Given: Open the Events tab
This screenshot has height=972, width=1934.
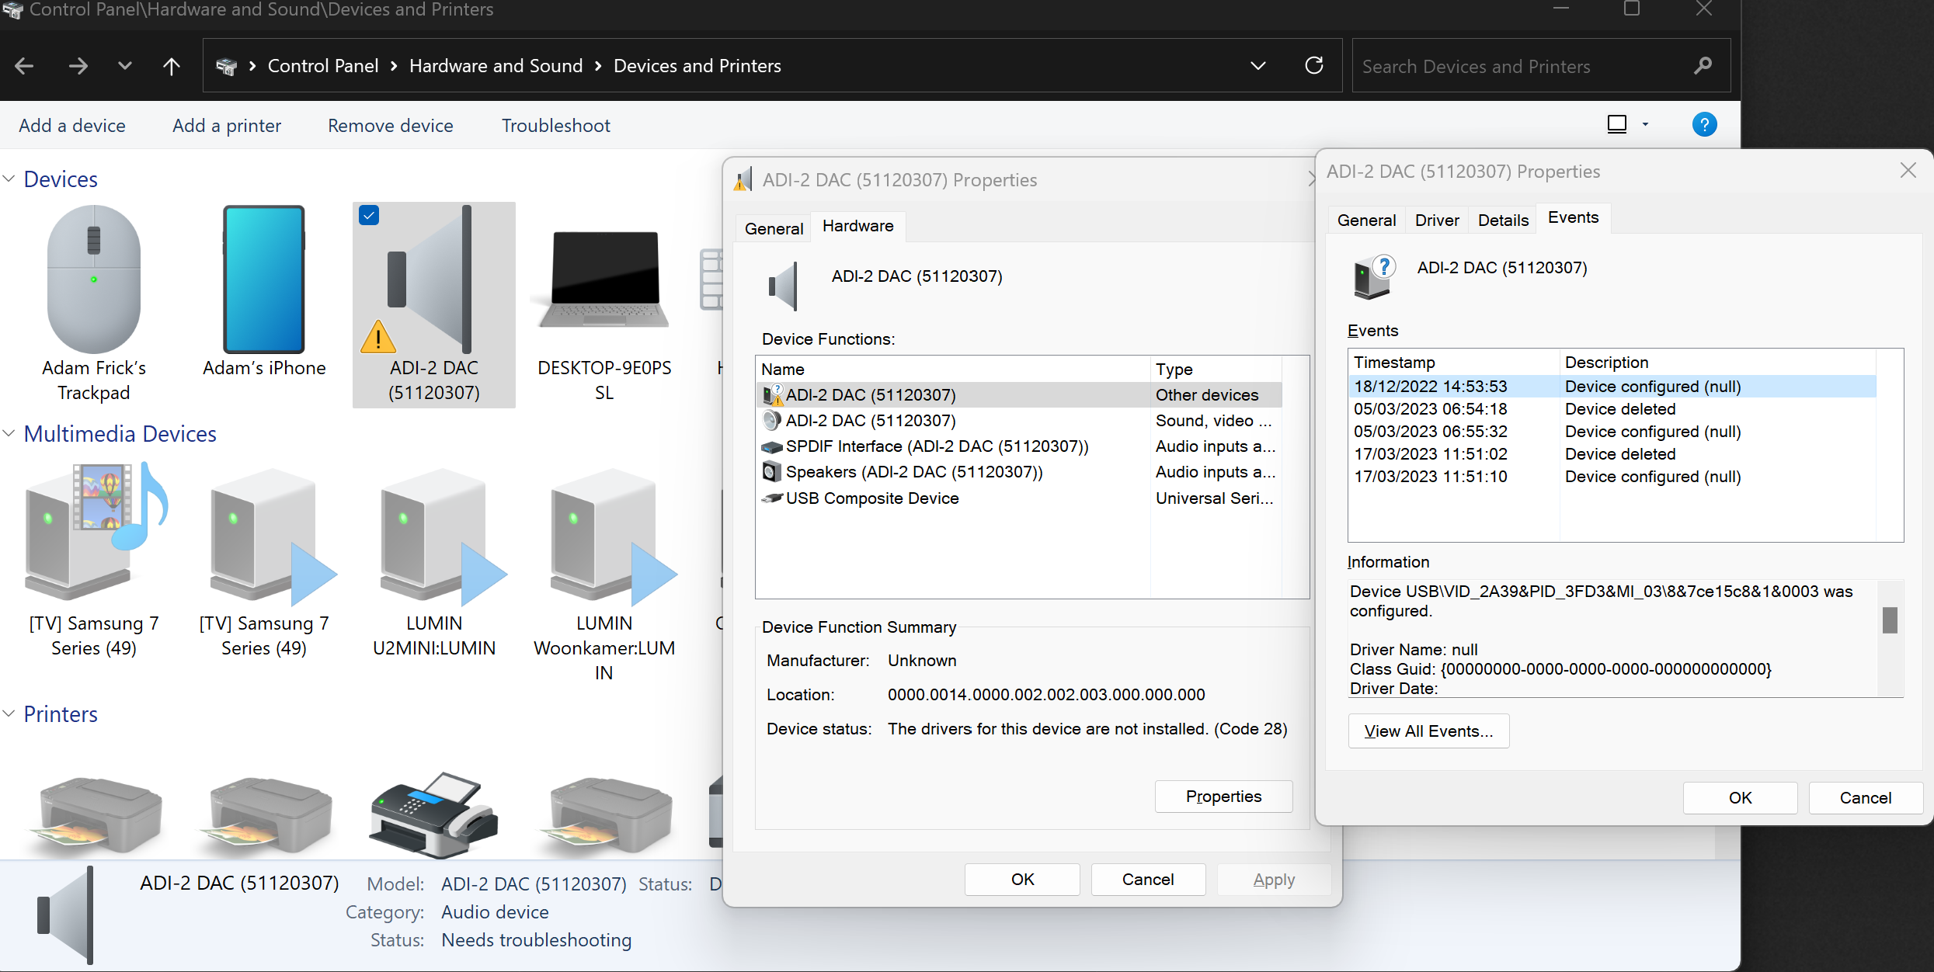Looking at the screenshot, I should pos(1574,218).
